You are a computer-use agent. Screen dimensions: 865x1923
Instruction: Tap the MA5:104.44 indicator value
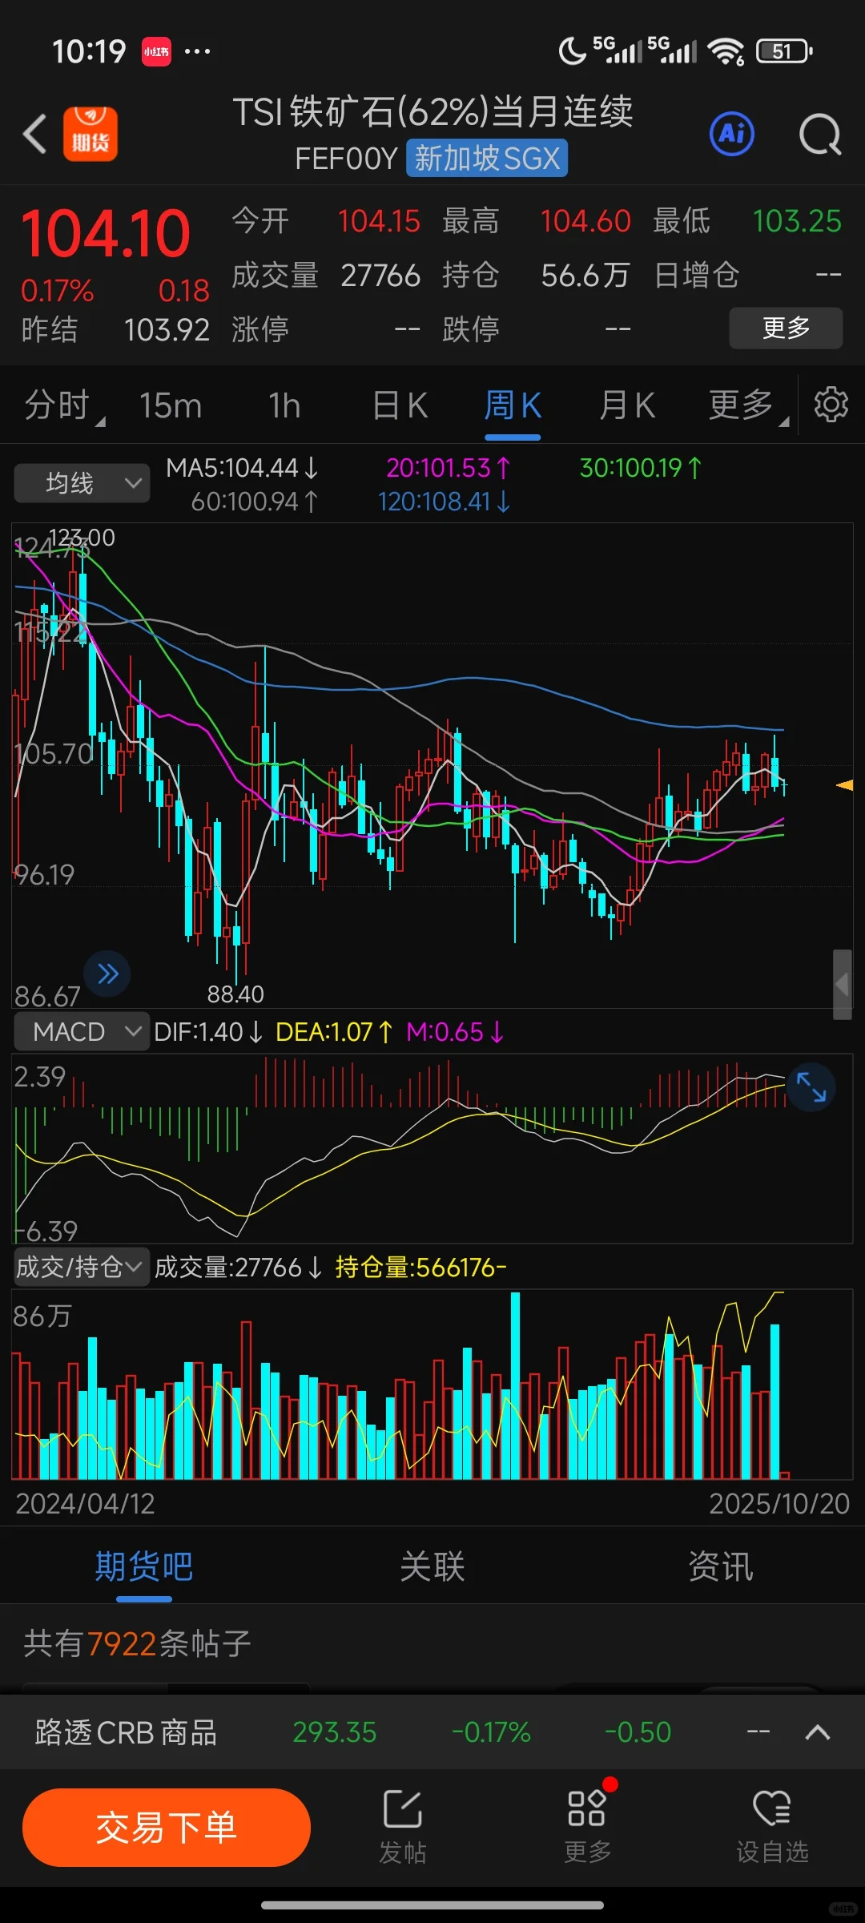tap(243, 468)
